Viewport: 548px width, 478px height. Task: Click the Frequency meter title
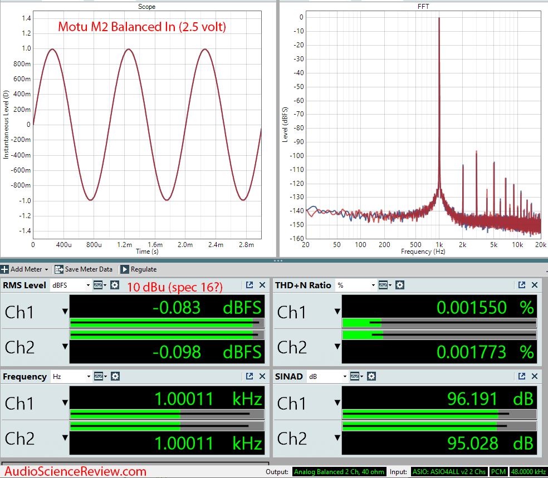pos(25,376)
